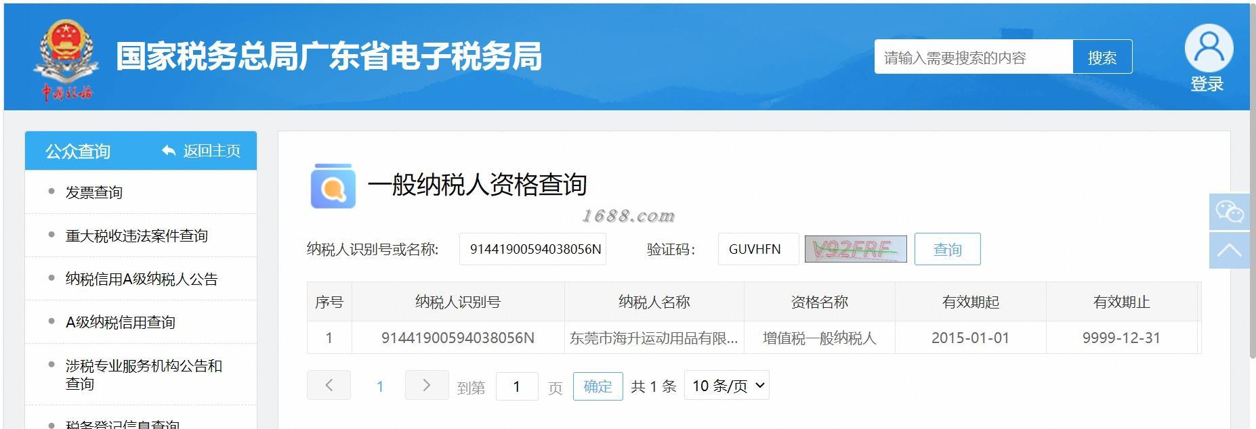Click the site search input box

974,57
